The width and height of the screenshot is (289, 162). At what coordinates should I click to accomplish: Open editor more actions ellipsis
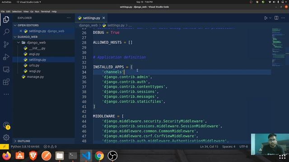(x=283, y=18)
